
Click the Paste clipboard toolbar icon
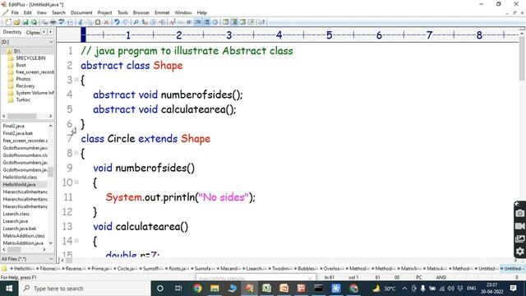click(x=98, y=22)
